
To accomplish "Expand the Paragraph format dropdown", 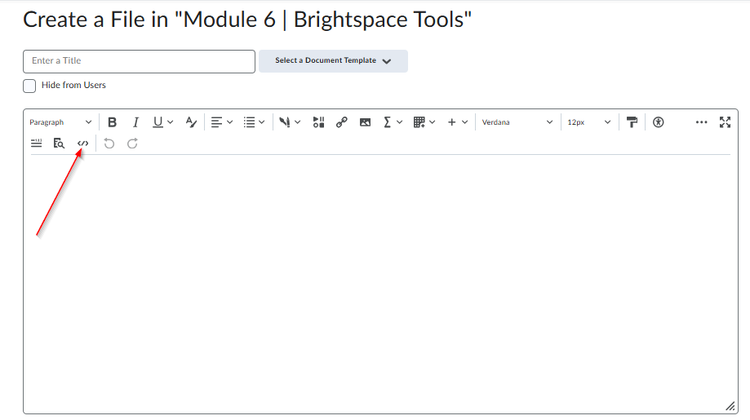I will (60, 122).
